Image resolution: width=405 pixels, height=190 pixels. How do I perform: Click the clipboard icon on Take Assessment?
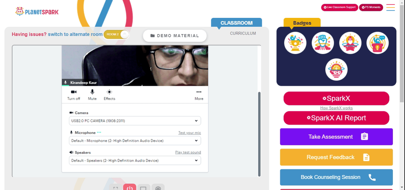[364, 137]
